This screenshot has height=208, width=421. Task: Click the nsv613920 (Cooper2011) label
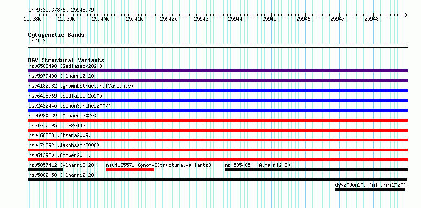60,155
